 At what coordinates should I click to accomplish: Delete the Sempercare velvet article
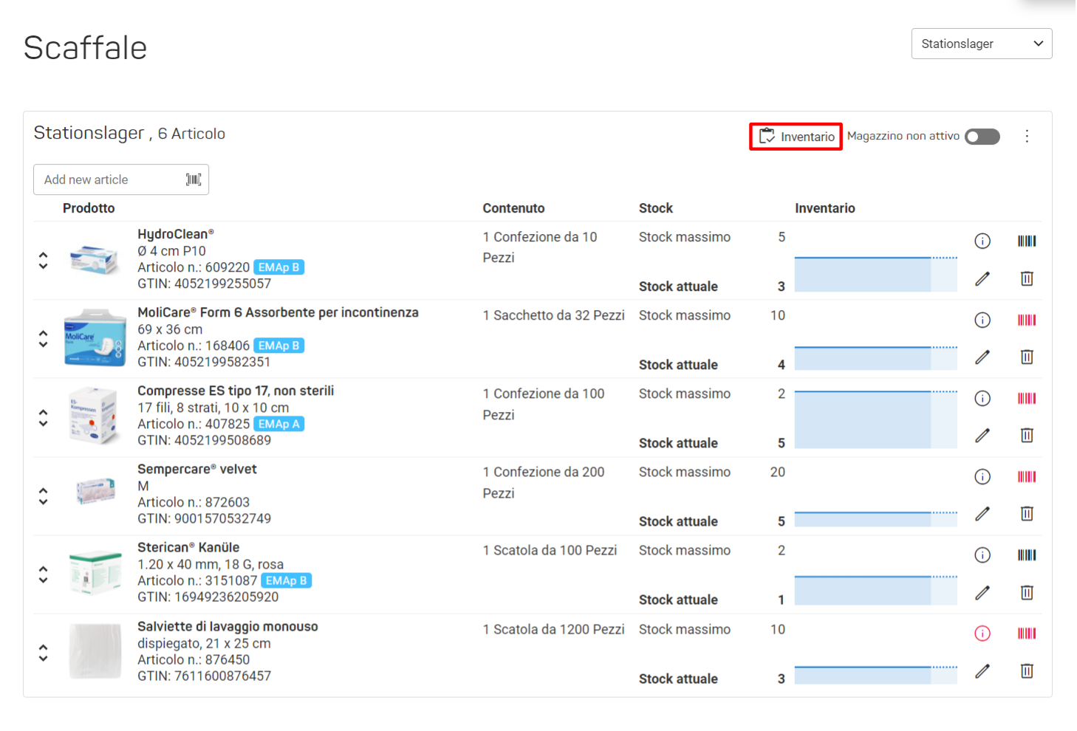pyautogui.click(x=1027, y=513)
